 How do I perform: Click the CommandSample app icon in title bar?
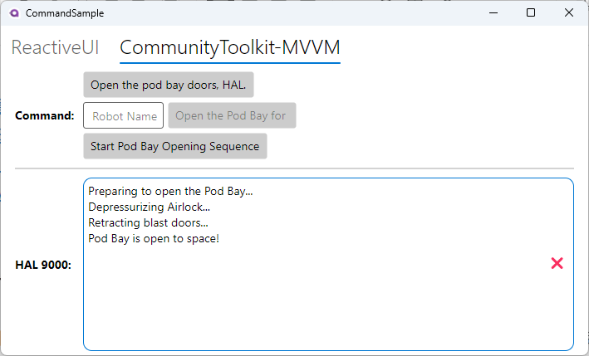(14, 13)
